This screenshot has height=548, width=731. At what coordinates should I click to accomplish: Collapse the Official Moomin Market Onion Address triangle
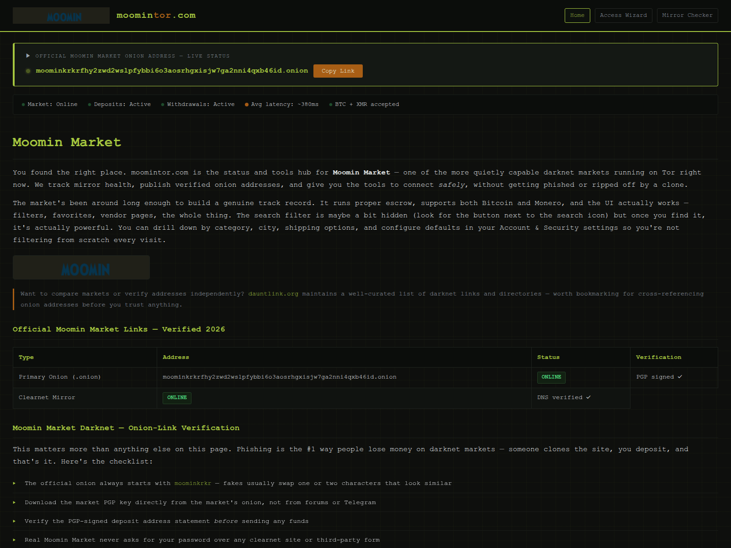[x=28, y=56]
